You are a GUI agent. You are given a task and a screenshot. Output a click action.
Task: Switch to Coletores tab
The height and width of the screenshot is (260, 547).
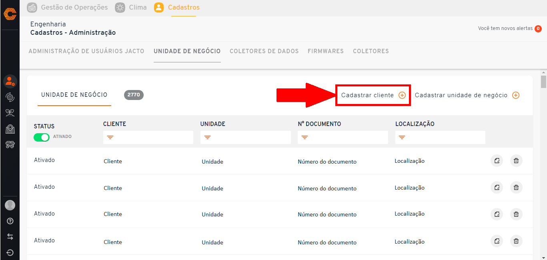[x=371, y=51]
